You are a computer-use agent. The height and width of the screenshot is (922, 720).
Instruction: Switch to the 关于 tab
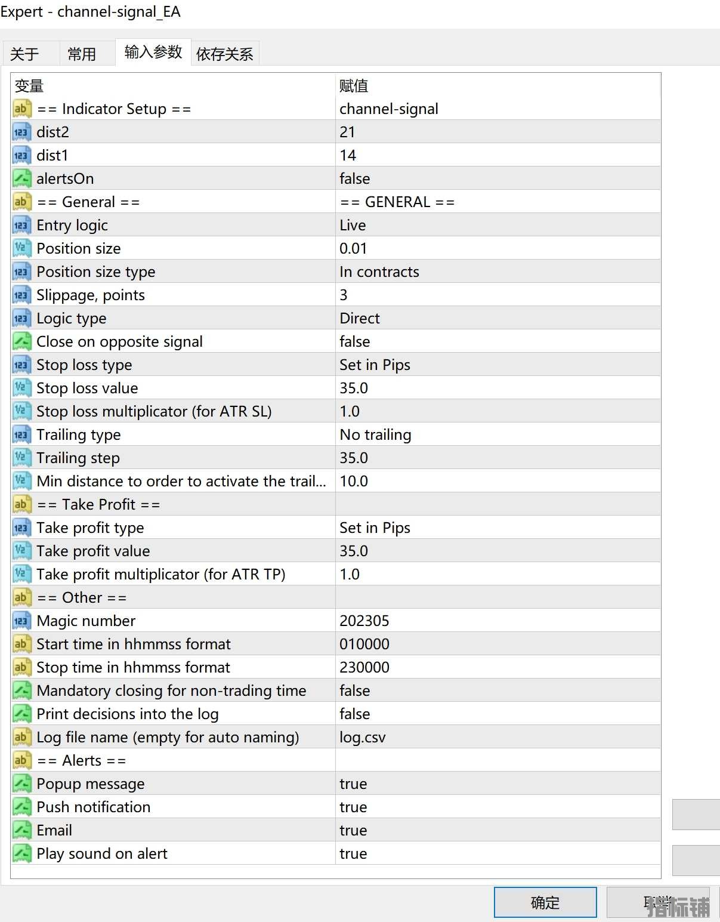(x=25, y=54)
